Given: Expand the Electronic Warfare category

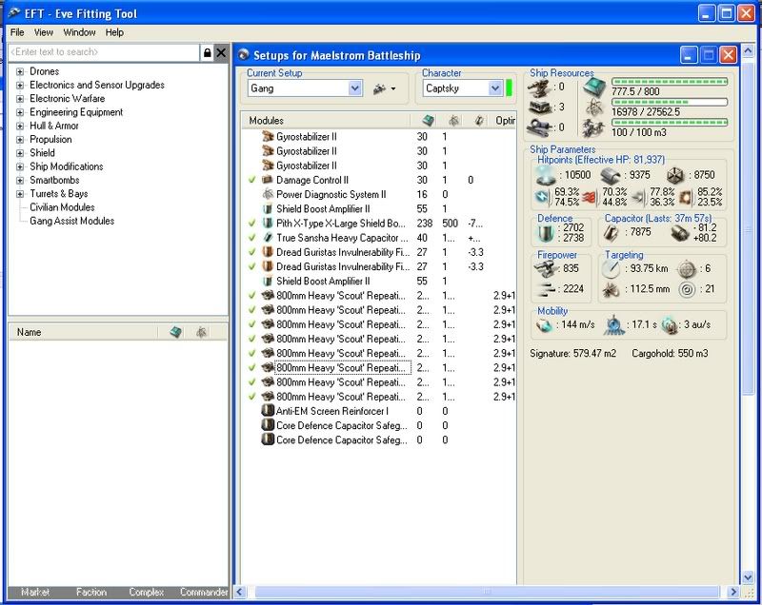Looking at the screenshot, I should click(20, 99).
